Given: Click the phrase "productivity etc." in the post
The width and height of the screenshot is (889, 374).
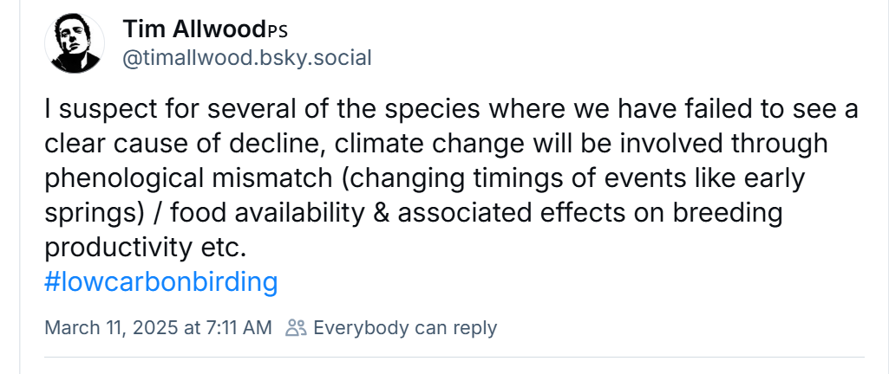Looking at the screenshot, I should (x=145, y=247).
